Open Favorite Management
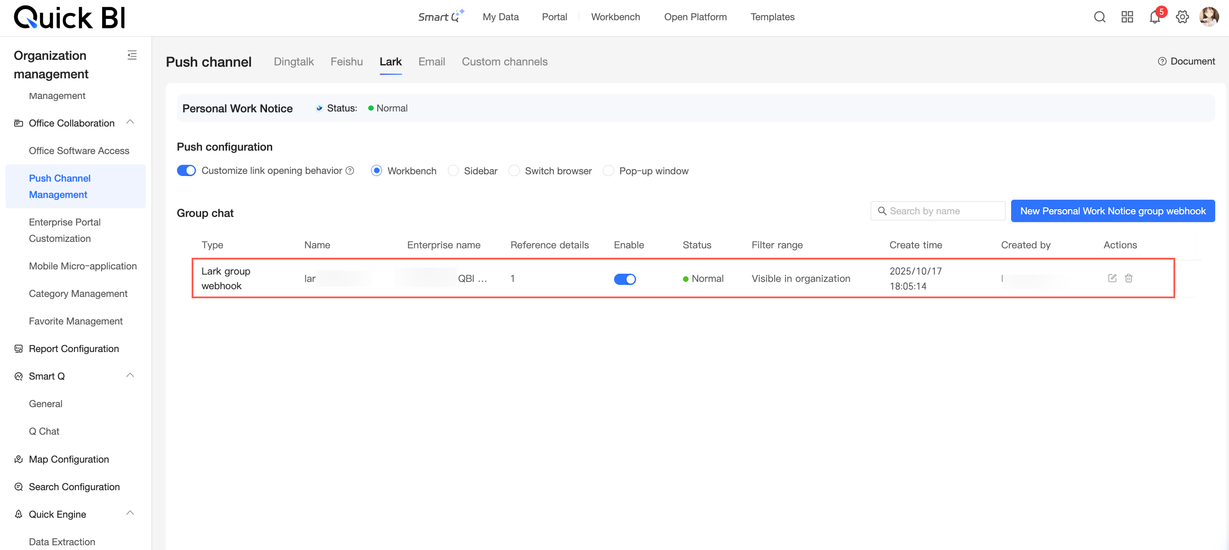The width and height of the screenshot is (1229, 550). pyautogui.click(x=76, y=322)
